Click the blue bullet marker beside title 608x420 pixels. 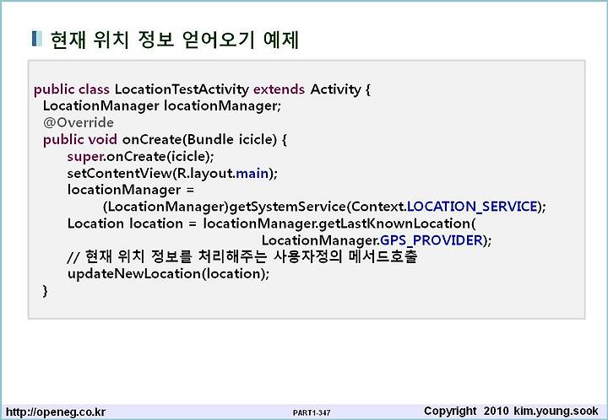[x=37, y=39]
